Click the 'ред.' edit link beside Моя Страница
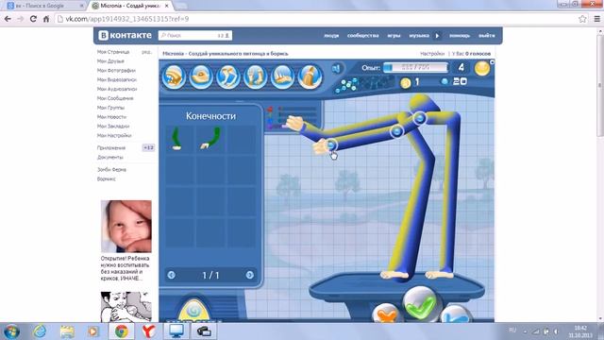The width and height of the screenshot is (604, 340). tap(146, 52)
